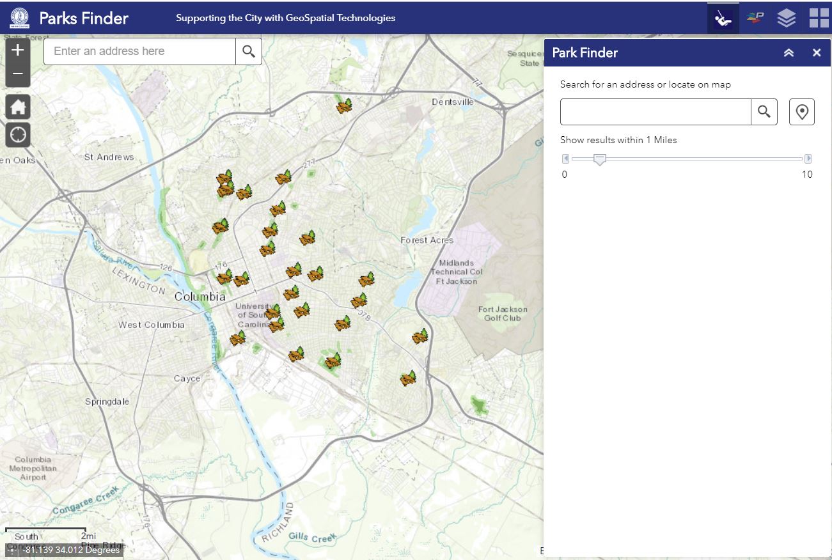Screen dimensions: 832x560
Task: Increase search radius with right slider arrow
Action: click(x=808, y=159)
